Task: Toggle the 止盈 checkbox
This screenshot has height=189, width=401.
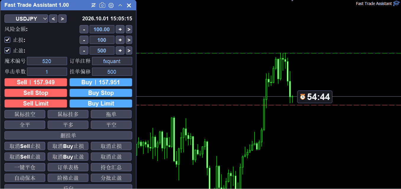Action: (x=7, y=50)
